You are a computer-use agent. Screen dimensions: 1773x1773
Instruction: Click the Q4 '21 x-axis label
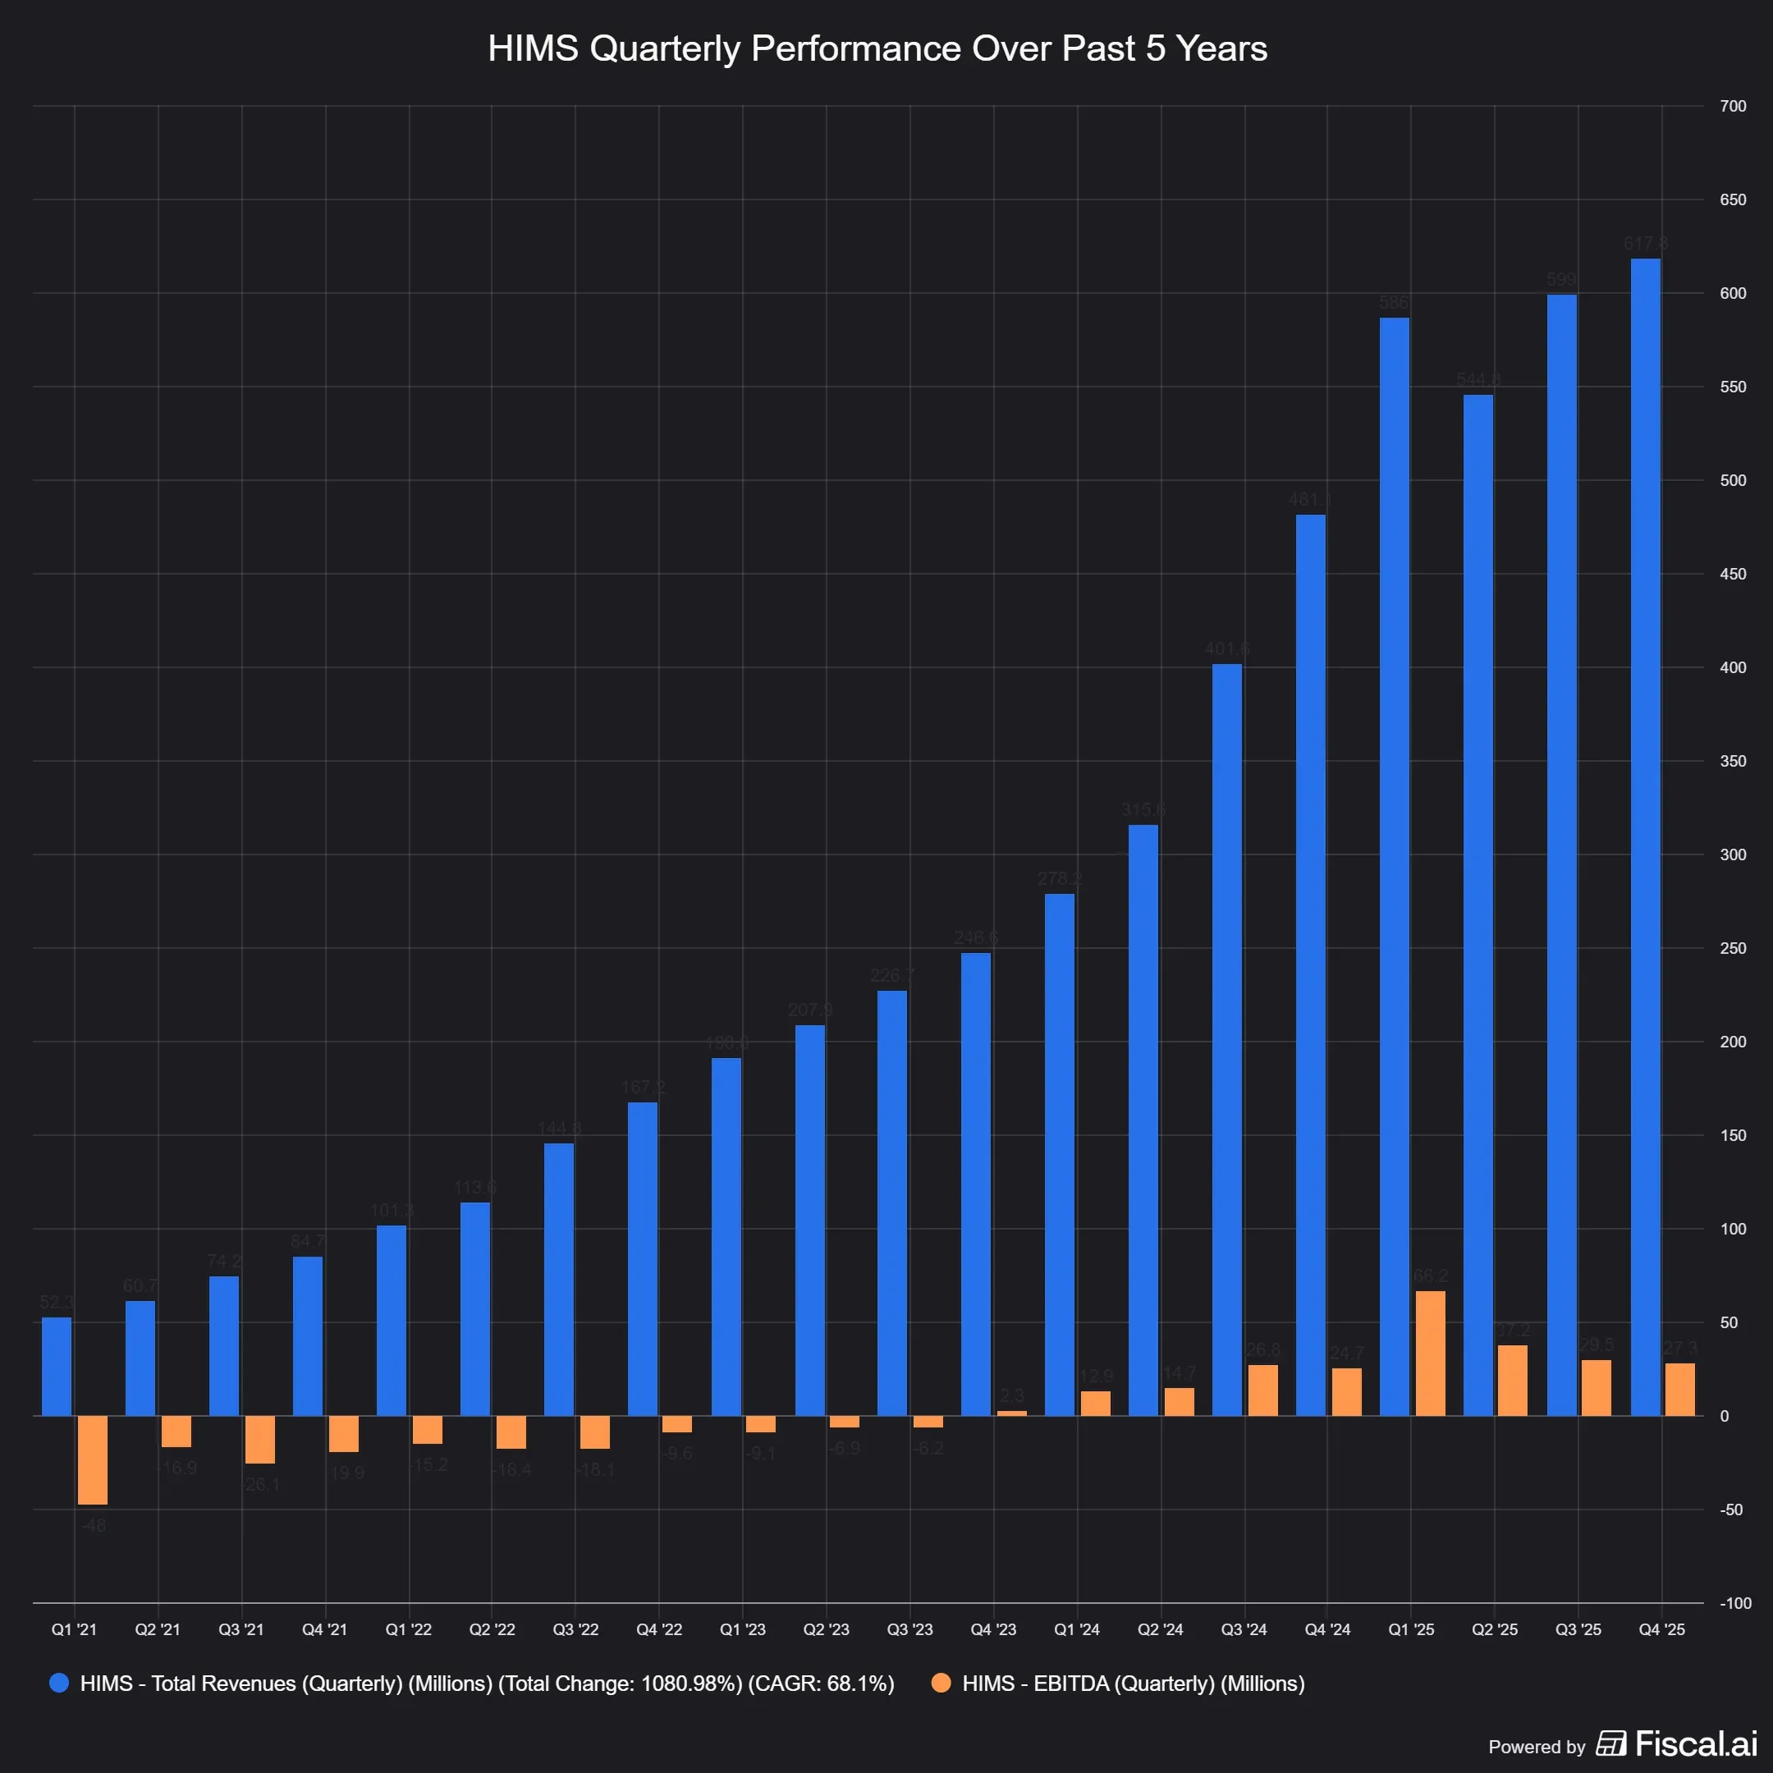325,1629
